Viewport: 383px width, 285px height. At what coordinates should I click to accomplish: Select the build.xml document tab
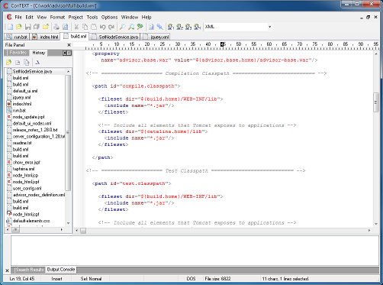click(x=75, y=37)
